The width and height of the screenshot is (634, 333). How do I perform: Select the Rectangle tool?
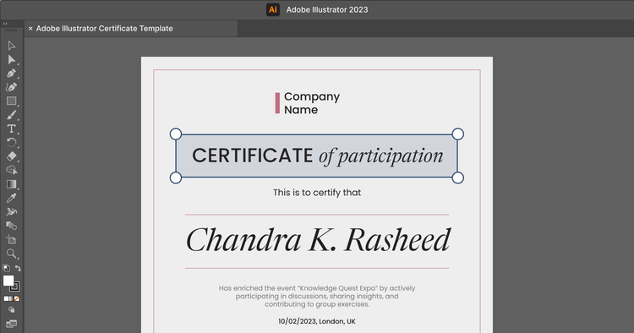[11, 101]
